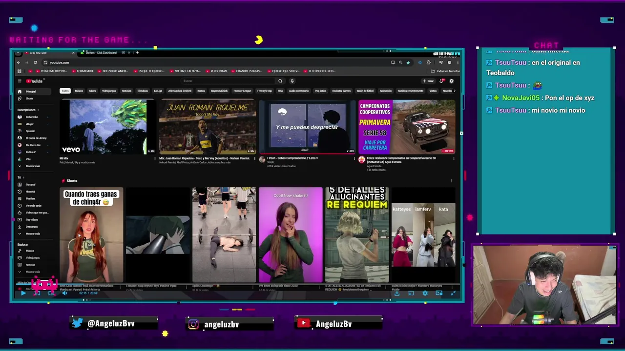The height and width of the screenshot is (351, 625).
Task: Click the stream player download icon
Action: tap(397, 293)
